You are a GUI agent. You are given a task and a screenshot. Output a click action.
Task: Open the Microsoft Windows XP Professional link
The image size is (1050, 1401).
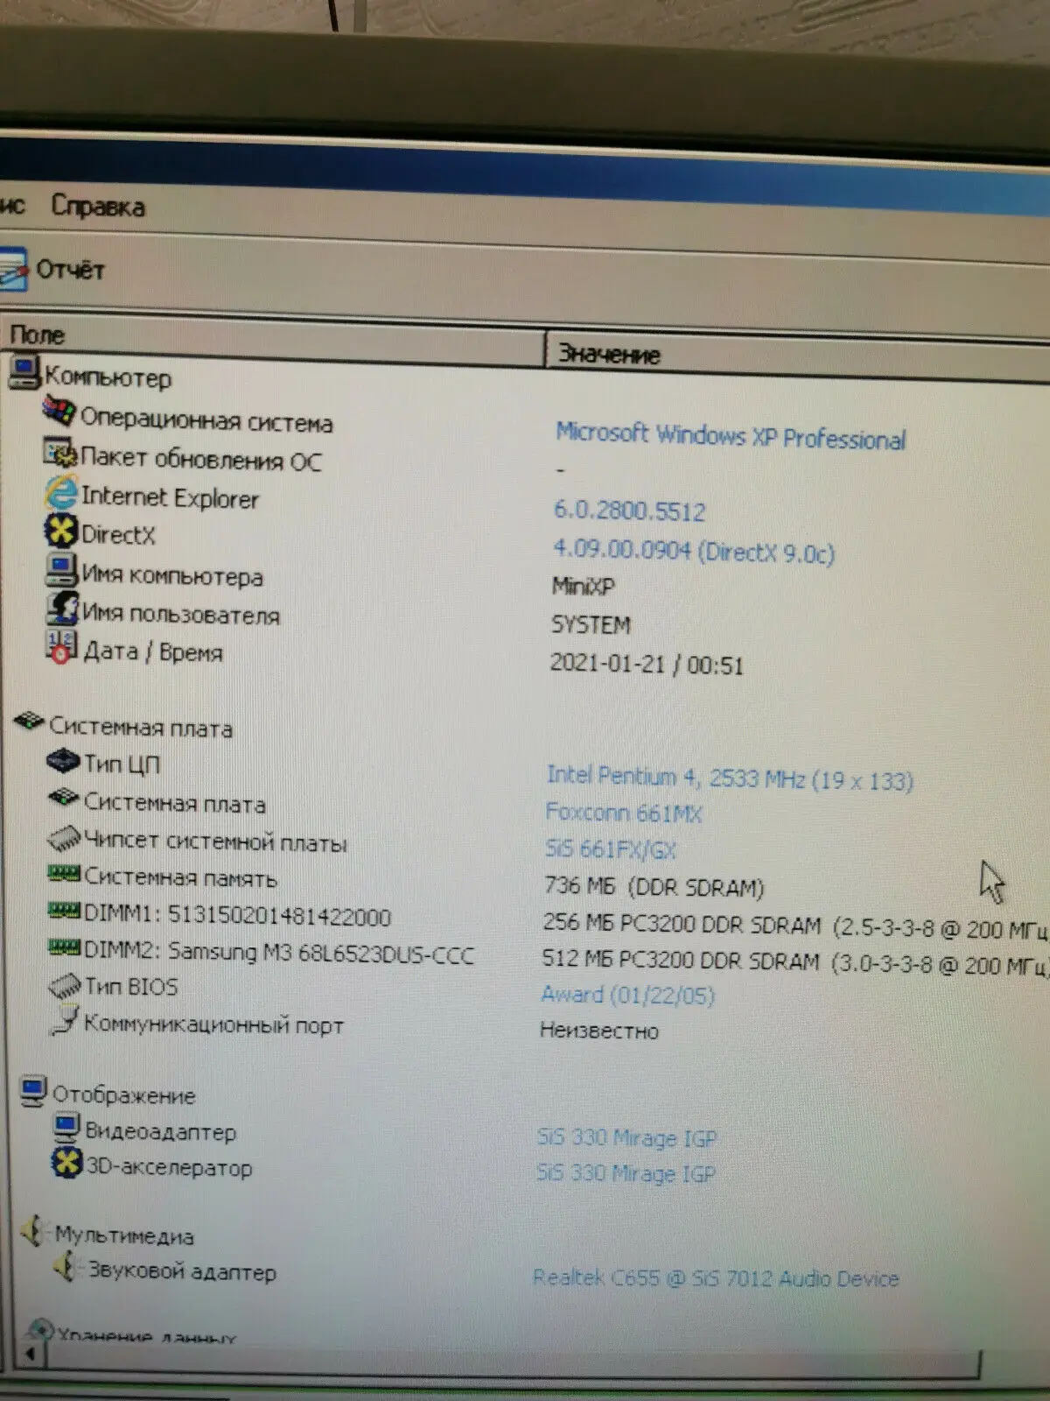pyautogui.click(x=731, y=434)
